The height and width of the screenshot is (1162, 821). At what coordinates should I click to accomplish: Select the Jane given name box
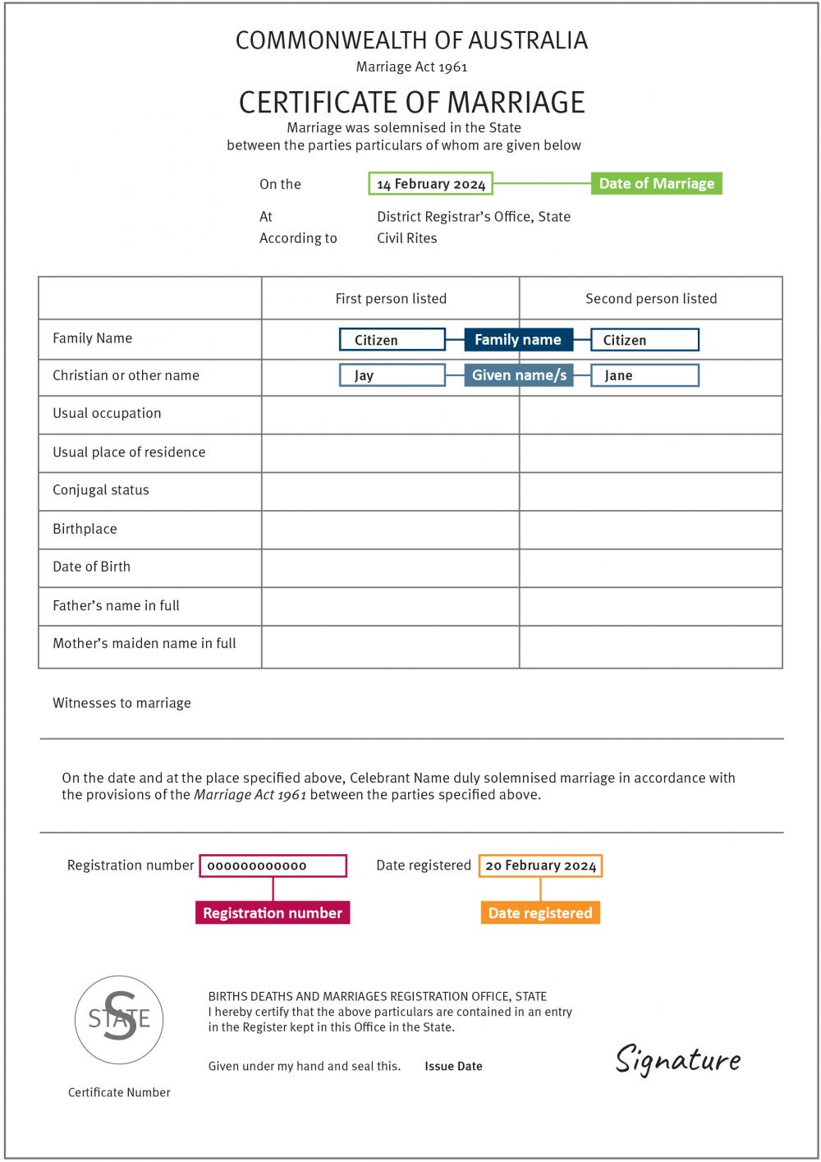(644, 375)
